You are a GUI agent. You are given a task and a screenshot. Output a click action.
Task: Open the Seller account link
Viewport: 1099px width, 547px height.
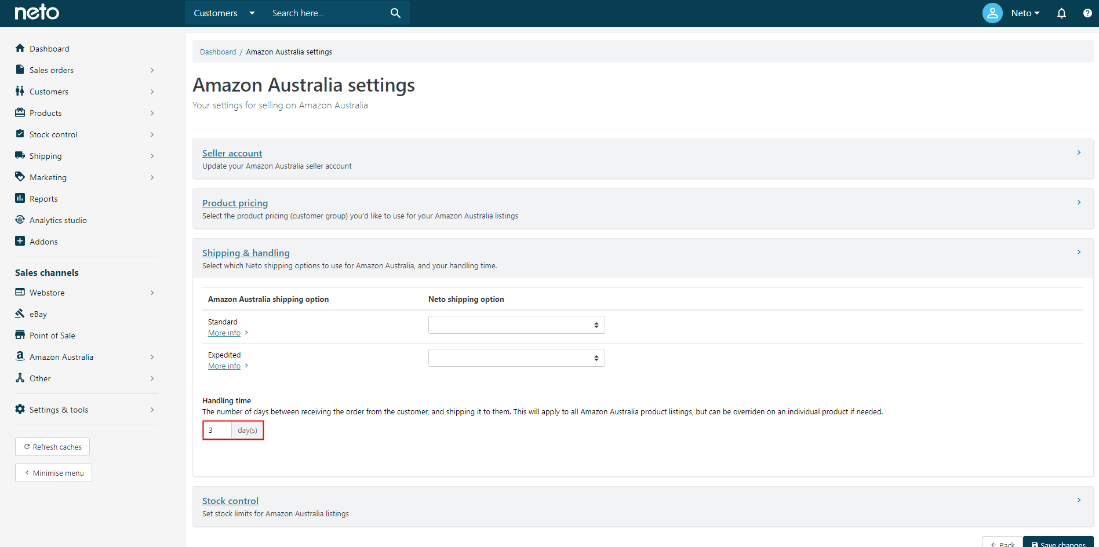click(x=232, y=153)
